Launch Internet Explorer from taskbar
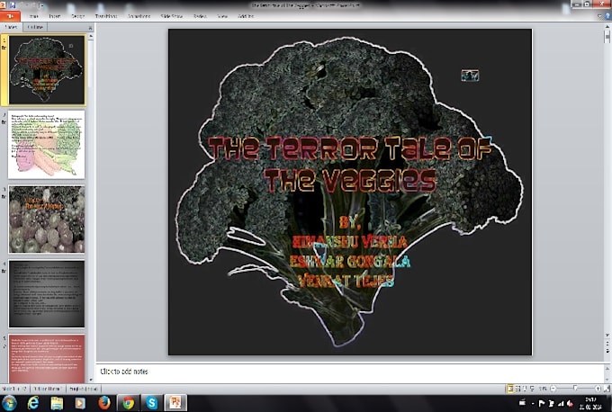 pyautogui.click(x=33, y=403)
